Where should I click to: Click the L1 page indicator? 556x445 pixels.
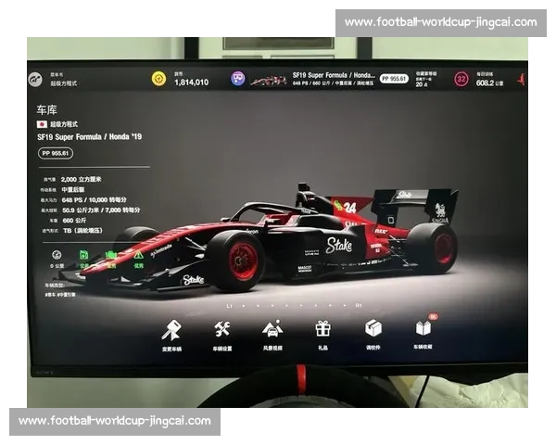point(230,306)
